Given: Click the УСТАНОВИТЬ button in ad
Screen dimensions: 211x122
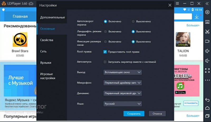Looking at the screenshot, I should point(191,103).
